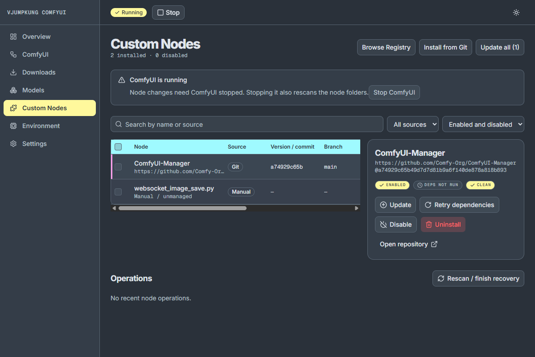Screen dimensions: 535x357
Task: Disable the ComfyUI-Manager node
Action: (396, 224)
